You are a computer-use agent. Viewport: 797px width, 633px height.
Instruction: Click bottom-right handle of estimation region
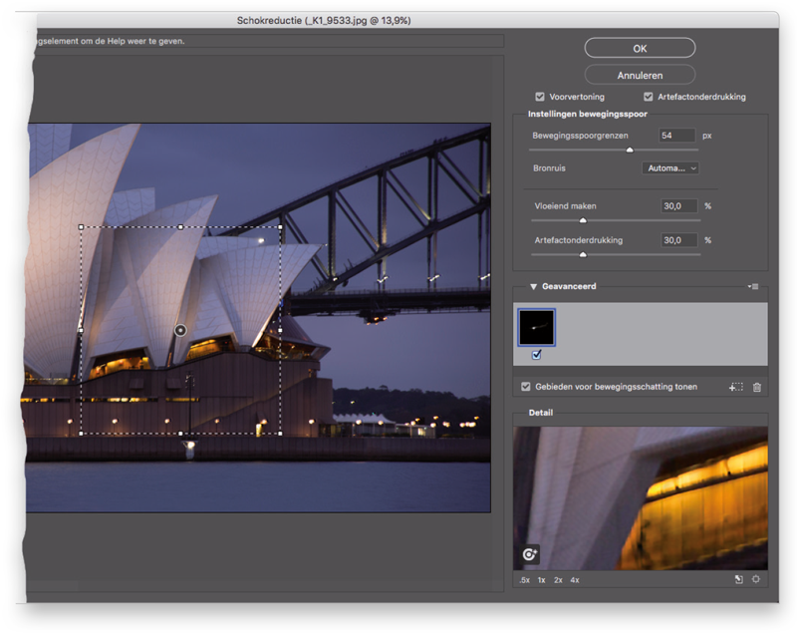click(x=281, y=434)
